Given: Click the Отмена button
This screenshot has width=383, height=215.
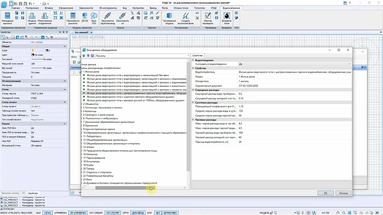Looking at the screenshot, I should [343, 193].
